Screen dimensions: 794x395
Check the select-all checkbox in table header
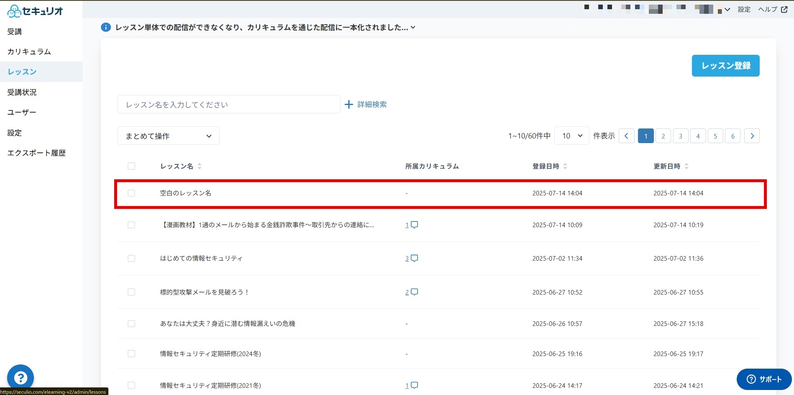[x=131, y=166]
